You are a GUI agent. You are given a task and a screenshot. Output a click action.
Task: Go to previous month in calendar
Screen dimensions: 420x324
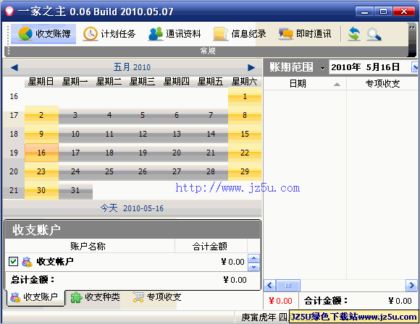click(x=14, y=68)
